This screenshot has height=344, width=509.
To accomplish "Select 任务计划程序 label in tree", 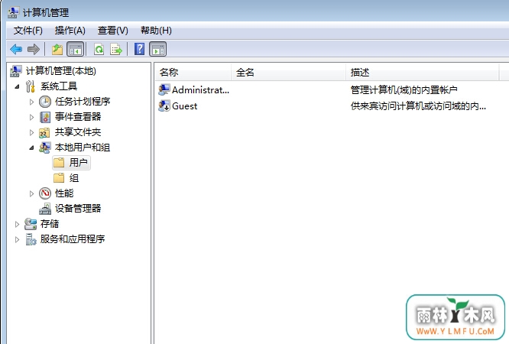I will click(83, 102).
